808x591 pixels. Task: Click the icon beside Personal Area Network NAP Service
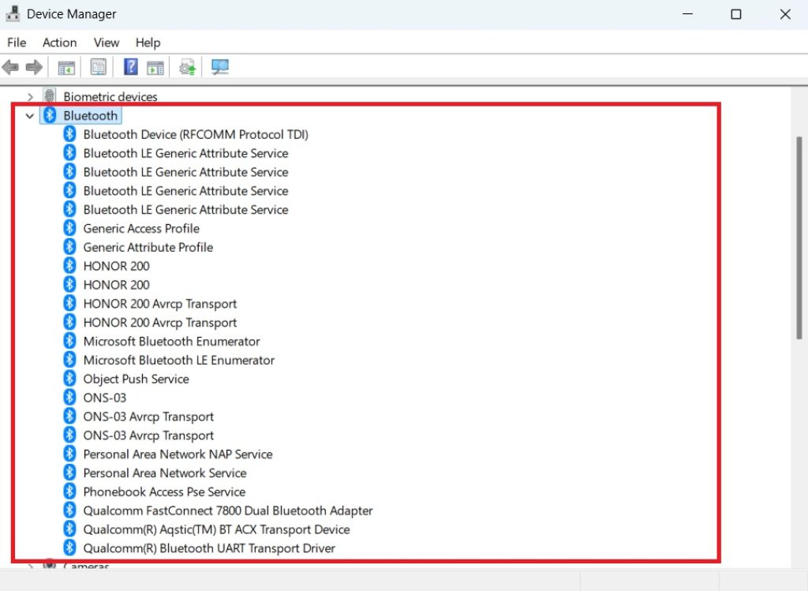(69, 454)
